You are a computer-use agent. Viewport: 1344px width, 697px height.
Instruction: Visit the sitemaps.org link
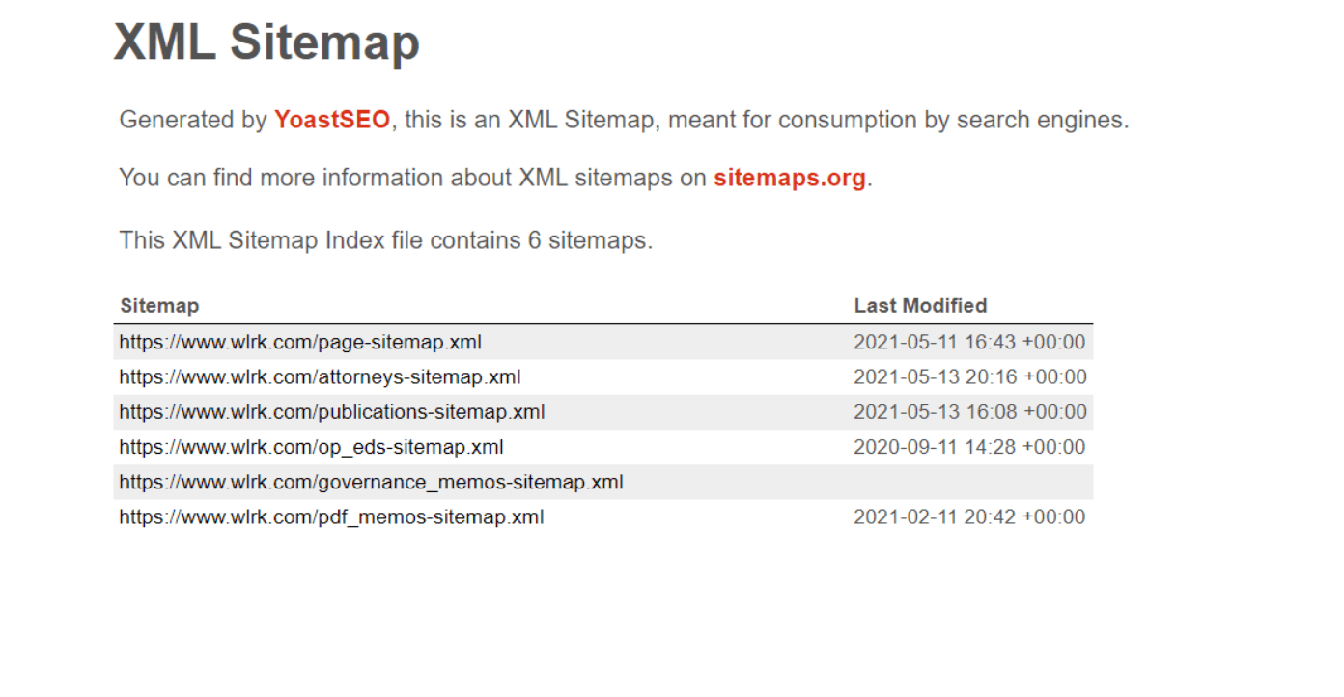789,179
